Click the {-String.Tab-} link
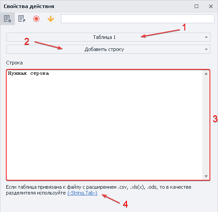Screen dimensions: 218x212 coord(83,193)
